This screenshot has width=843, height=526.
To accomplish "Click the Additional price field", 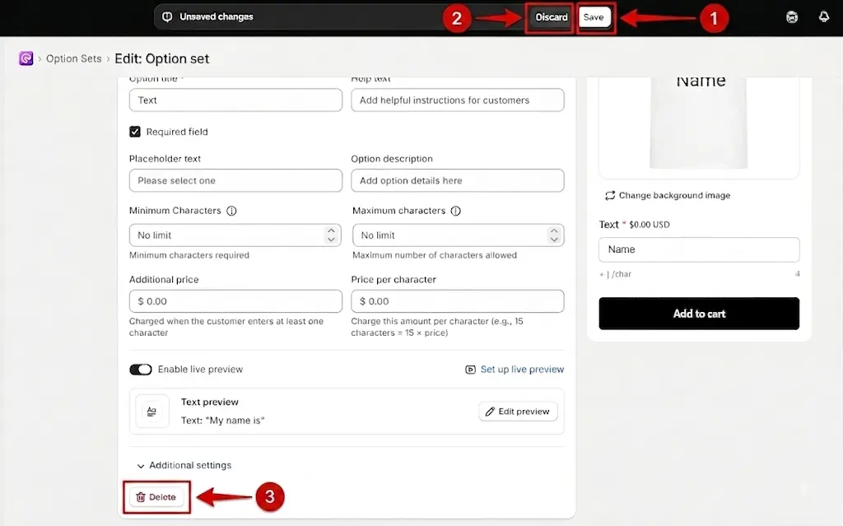I will pos(235,301).
